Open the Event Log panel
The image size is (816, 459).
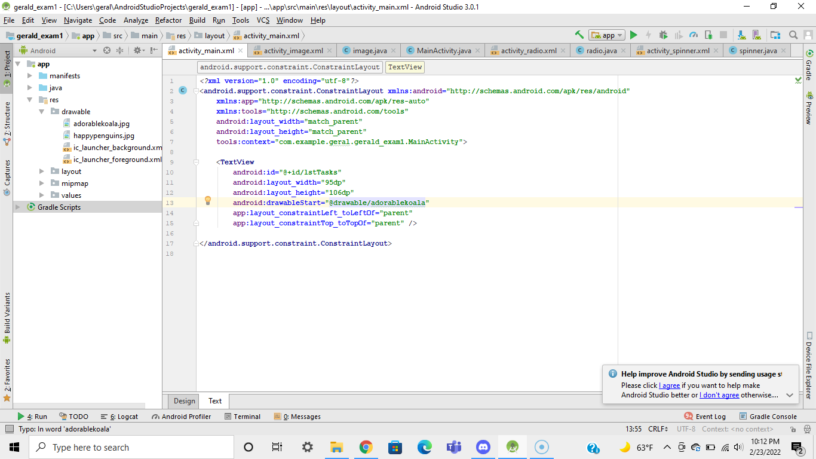[705, 417]
